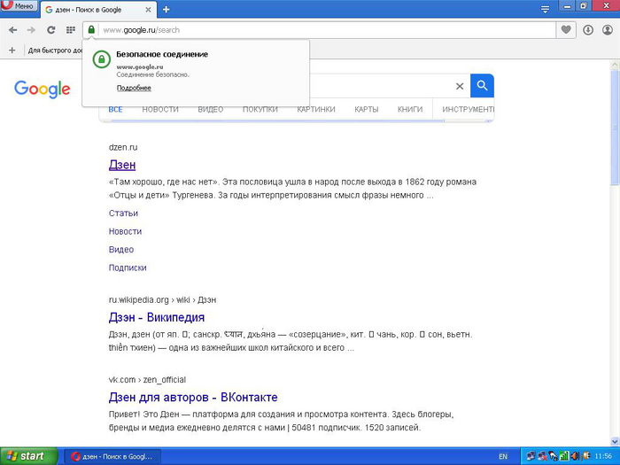Open the Дзен search result

[122, 165]
